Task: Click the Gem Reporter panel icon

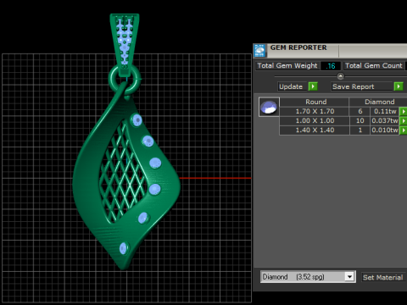Action: tap(259, 51)
